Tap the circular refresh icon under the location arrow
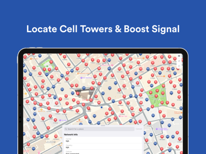The width and height of the screenshot is (206, 154). click(x=179, y=66)
